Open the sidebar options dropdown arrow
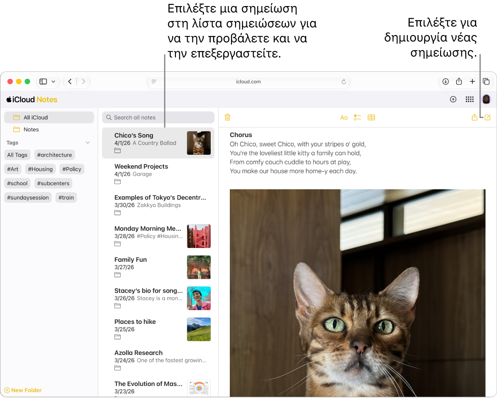497x398 pixels. coord(53,82)
